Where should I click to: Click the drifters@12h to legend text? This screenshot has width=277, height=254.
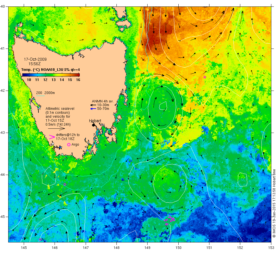click(x=68, y=135)
